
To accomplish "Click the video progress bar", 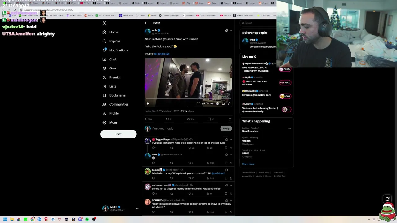I will 188,99.
